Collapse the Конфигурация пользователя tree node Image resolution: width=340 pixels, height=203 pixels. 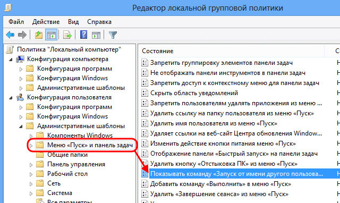click(11, 98)
